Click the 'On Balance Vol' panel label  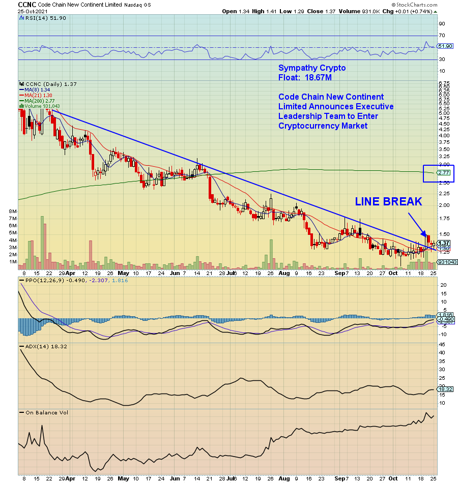tap(47, 413)
